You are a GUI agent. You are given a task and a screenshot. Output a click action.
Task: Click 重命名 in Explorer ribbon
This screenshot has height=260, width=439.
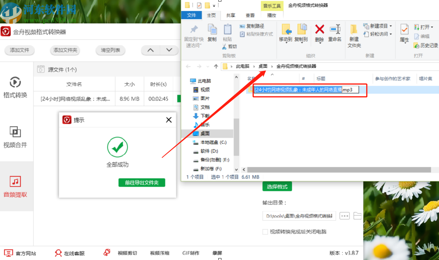(335, 33)
